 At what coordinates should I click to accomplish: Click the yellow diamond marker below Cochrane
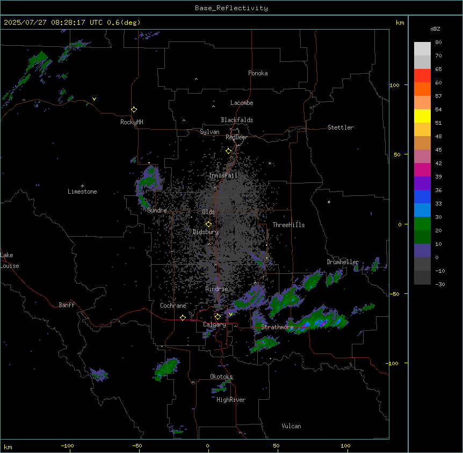coord(183,317)
